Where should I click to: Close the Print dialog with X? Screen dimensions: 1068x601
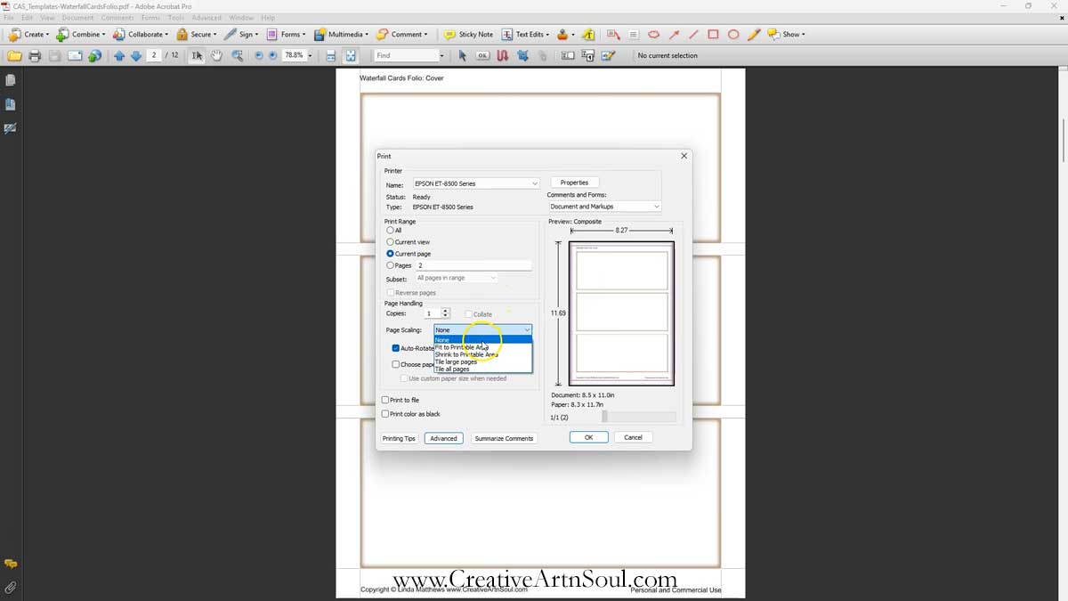[x=684, y=156]
